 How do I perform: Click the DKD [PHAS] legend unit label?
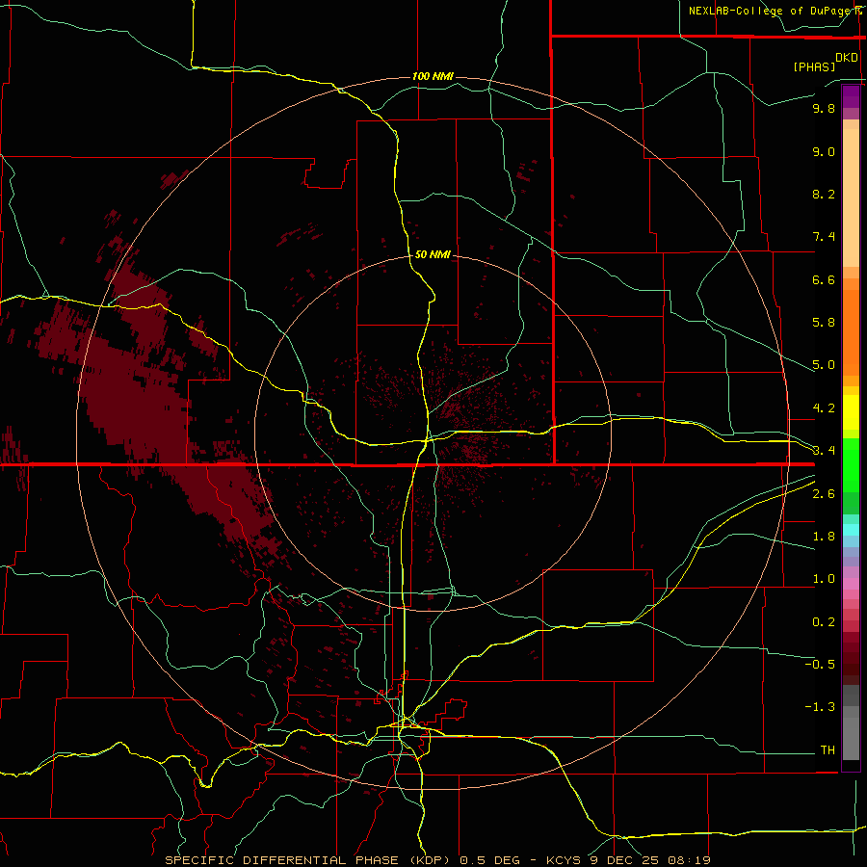coord(825,62)
